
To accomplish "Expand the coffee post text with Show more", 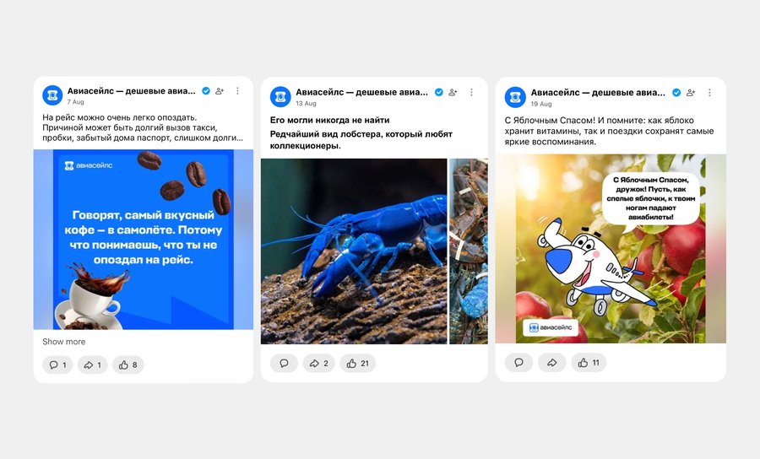I will [x=63, y=342].
